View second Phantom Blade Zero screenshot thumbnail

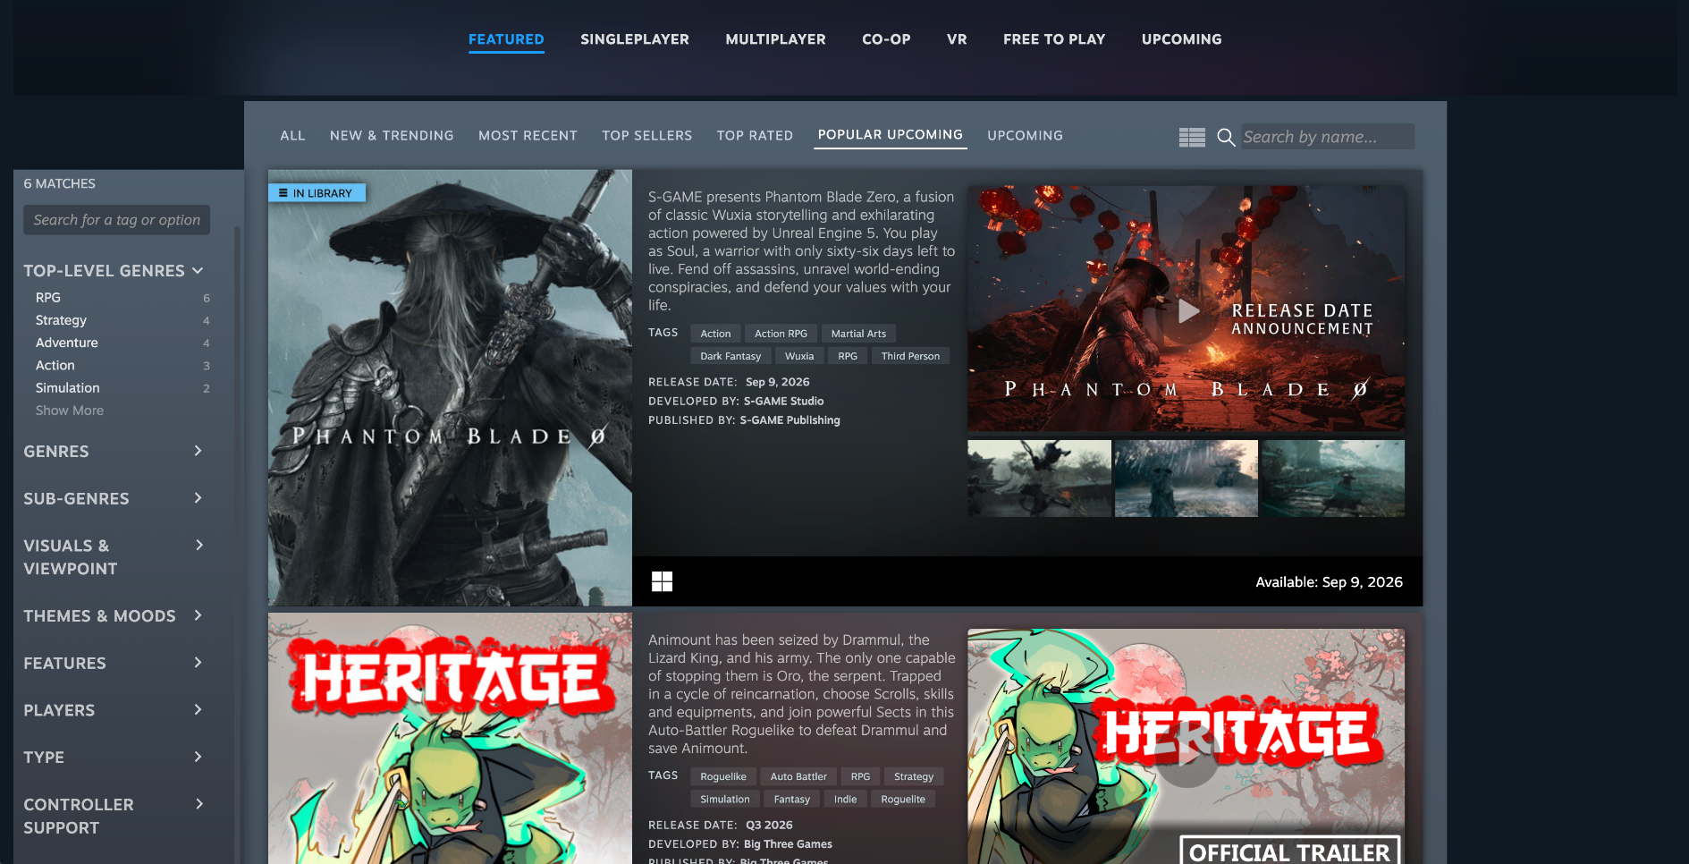click(1186, 479)
